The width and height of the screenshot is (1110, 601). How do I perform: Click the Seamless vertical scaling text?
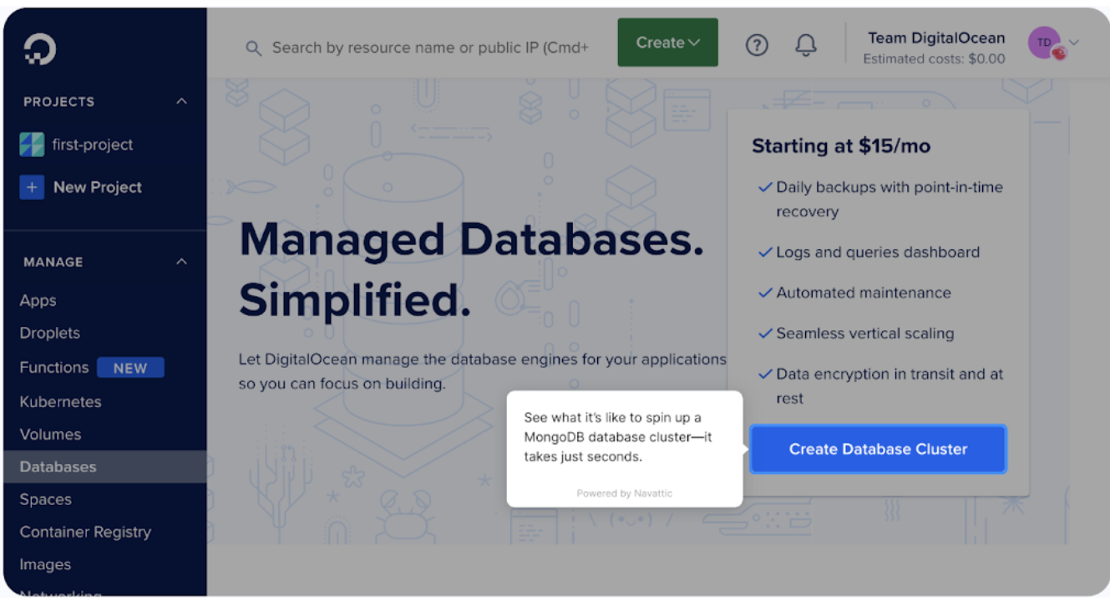coord(864,334)
